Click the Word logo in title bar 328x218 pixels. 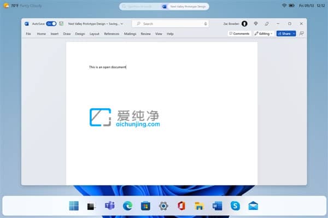27,23
